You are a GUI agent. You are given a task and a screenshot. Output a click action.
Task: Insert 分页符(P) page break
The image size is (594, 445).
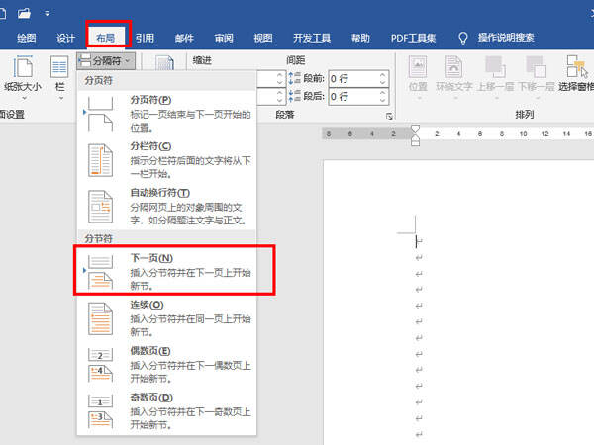166,114
